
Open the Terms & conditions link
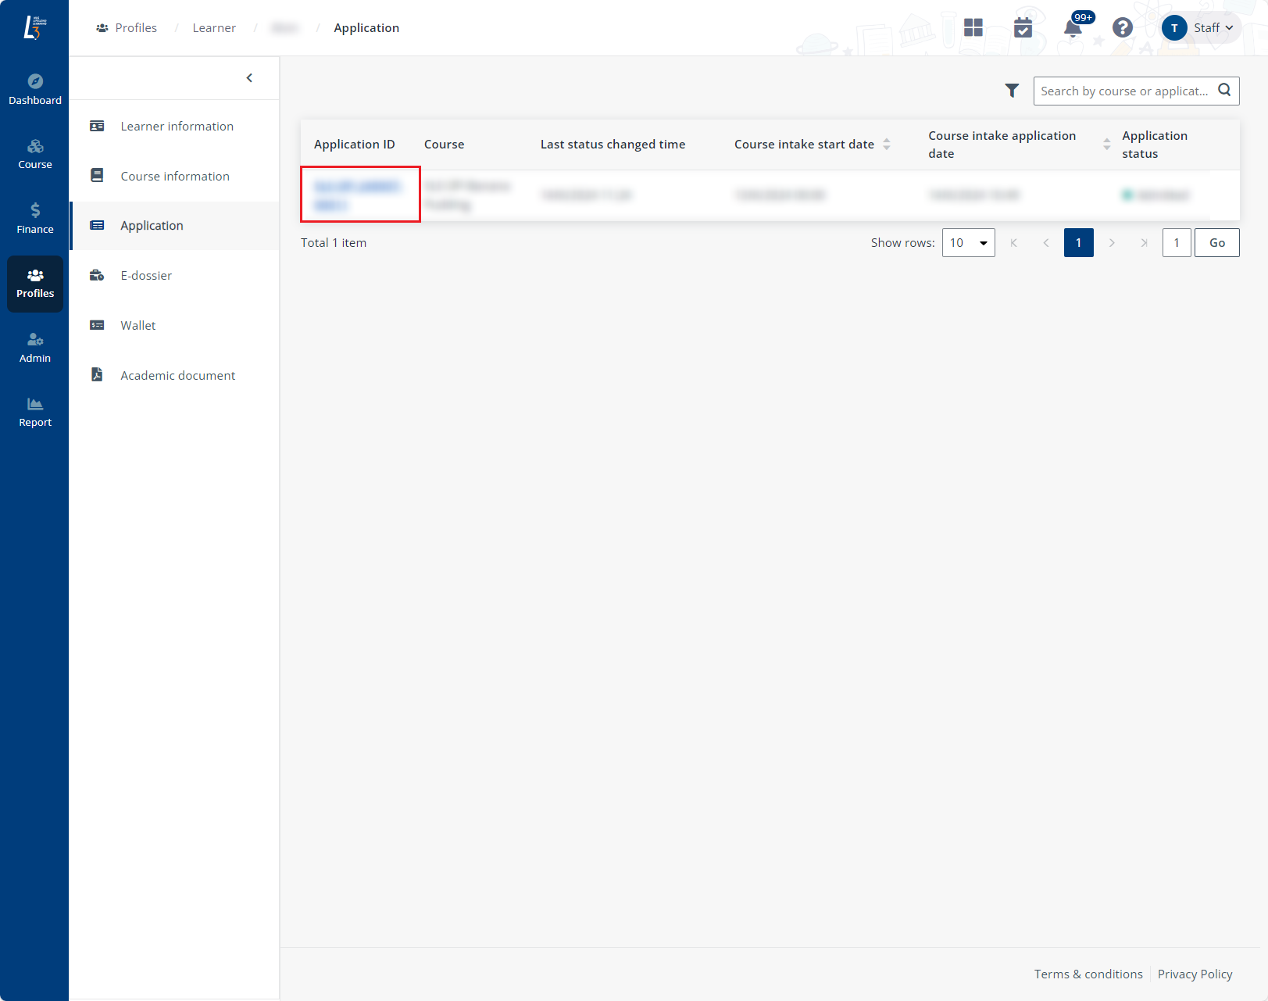tap(1088, 974)
